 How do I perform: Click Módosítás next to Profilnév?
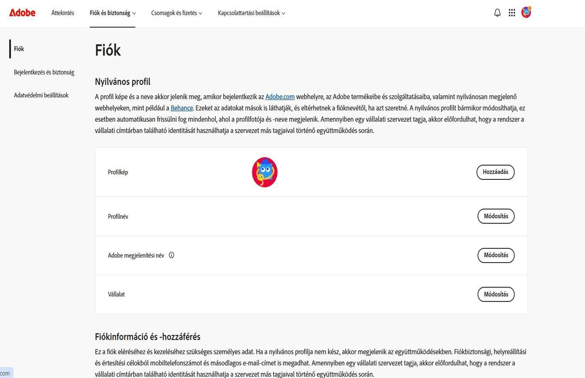tap(495, 216)
